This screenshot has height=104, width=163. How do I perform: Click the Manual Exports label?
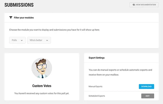(95, 86)
